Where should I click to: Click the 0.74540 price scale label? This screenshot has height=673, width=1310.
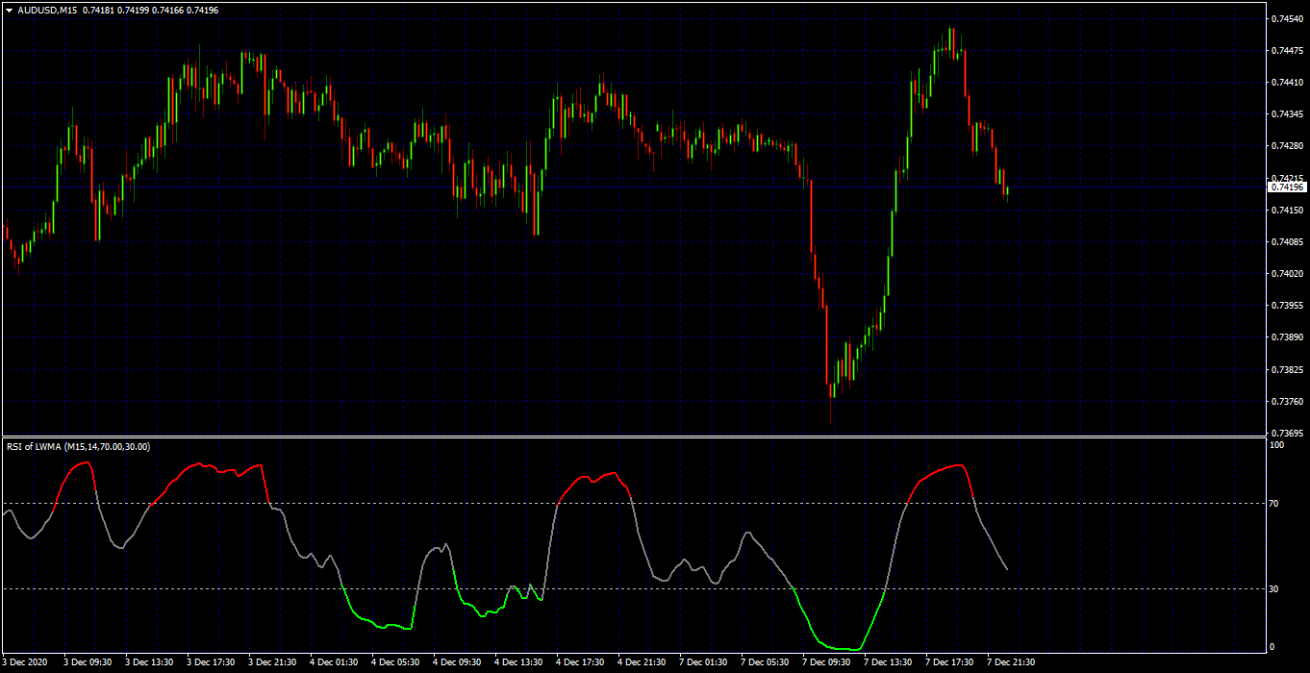1287,18
